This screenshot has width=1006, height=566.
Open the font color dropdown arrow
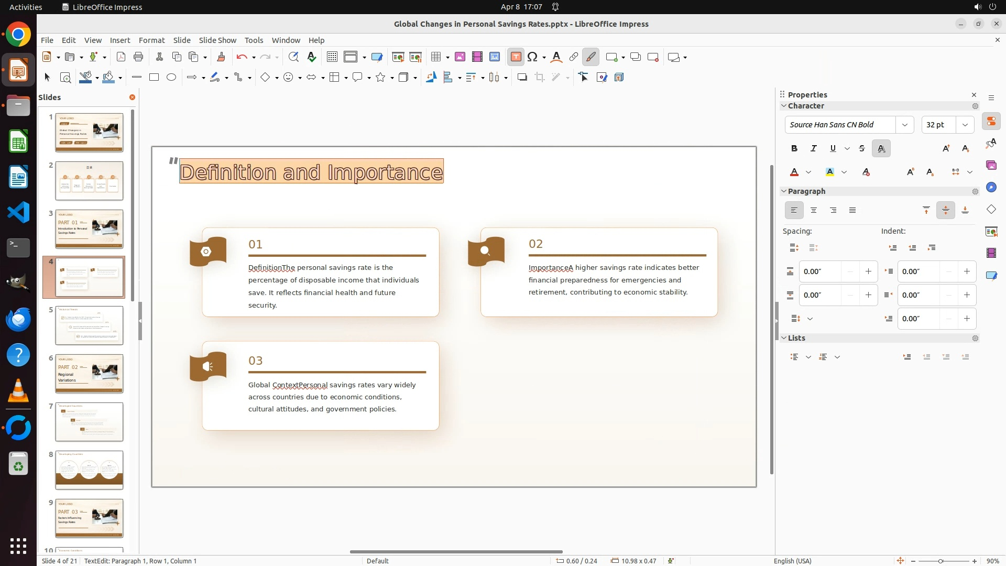pyautogui.click(x=808, y=172)
